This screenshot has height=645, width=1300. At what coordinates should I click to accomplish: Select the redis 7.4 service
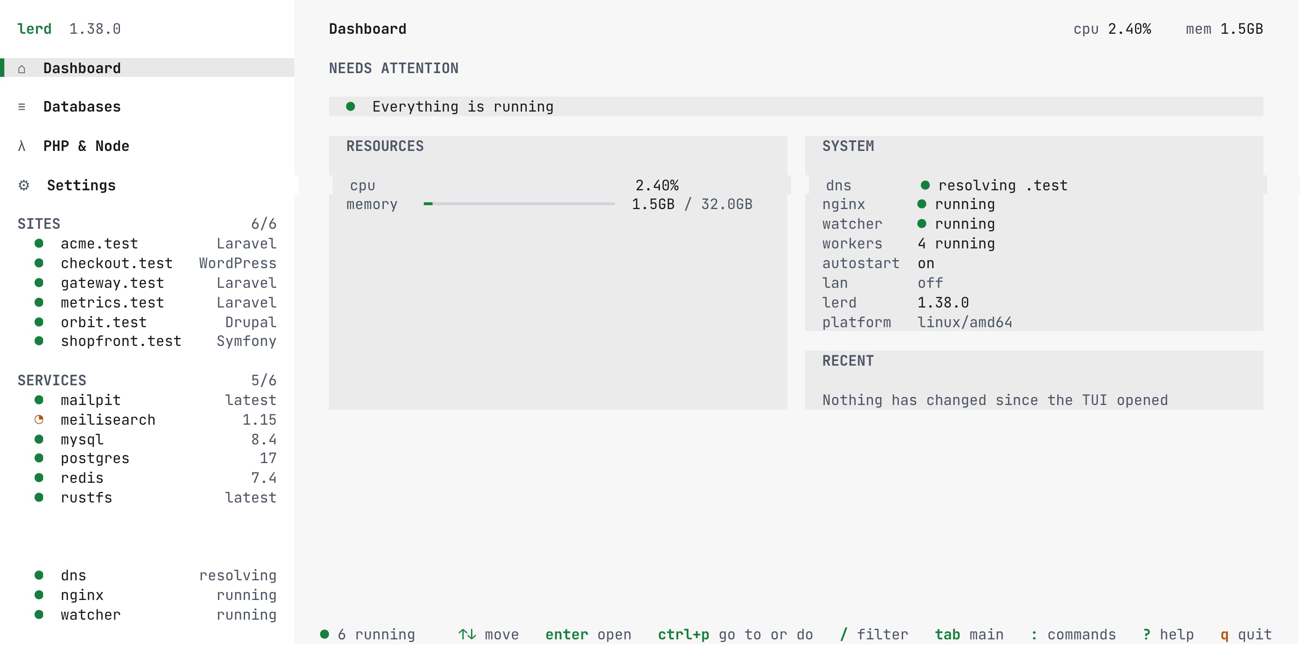point(147,479)
